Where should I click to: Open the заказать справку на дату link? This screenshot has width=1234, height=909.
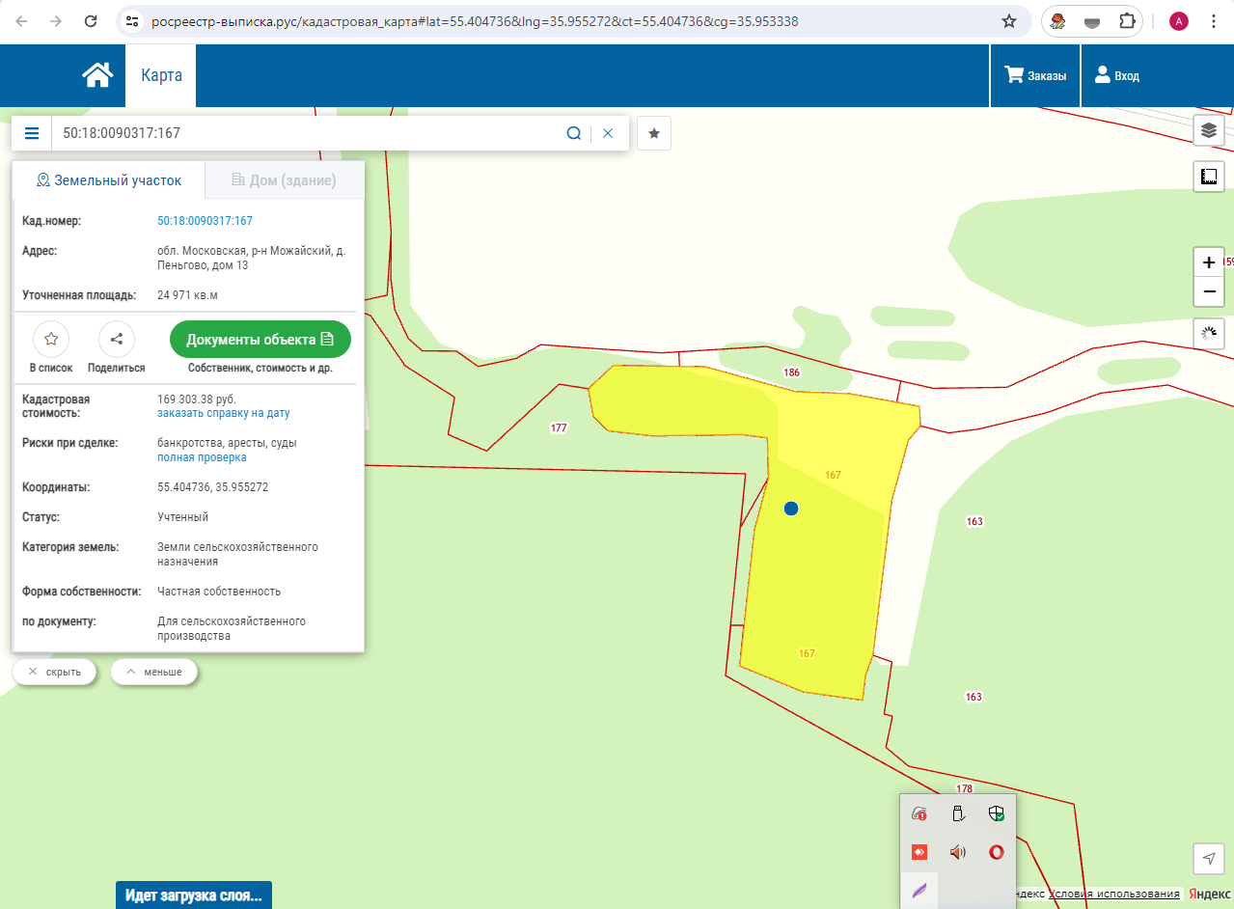(x=223, y=413)
